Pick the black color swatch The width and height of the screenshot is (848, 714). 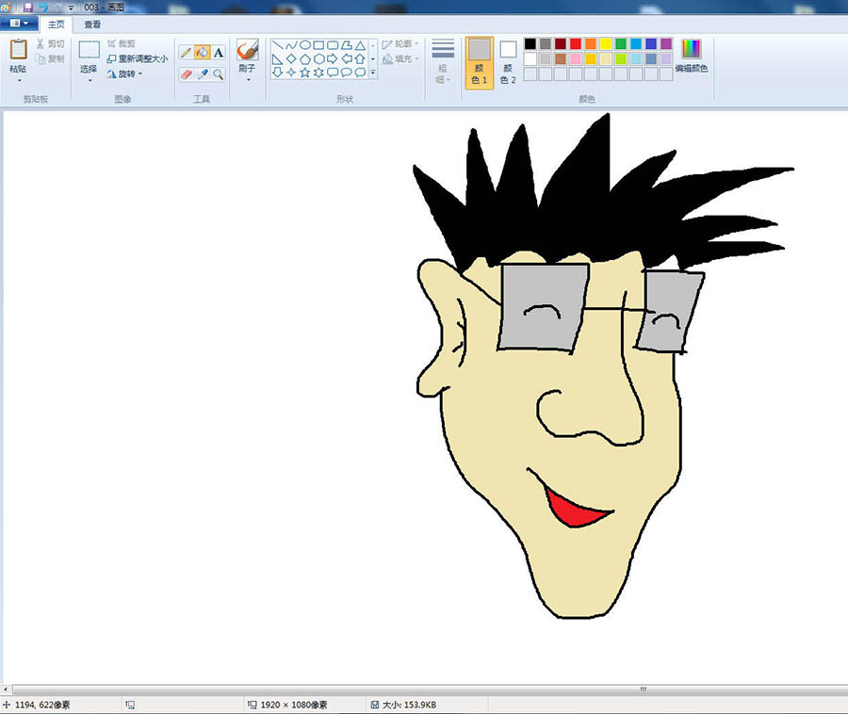[x=530, y=43]
